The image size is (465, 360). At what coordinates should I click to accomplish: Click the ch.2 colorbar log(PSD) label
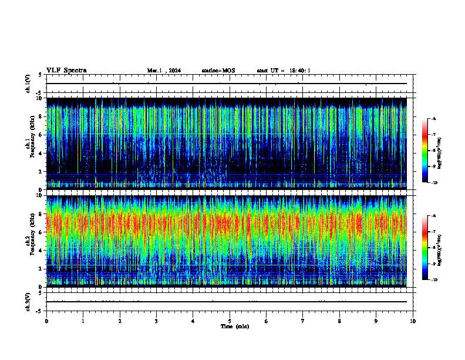[439, 250]
